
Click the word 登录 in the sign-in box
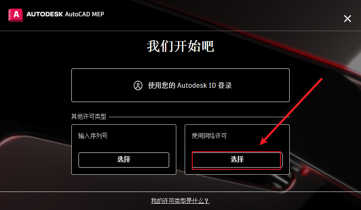click(x=225, y=85)
